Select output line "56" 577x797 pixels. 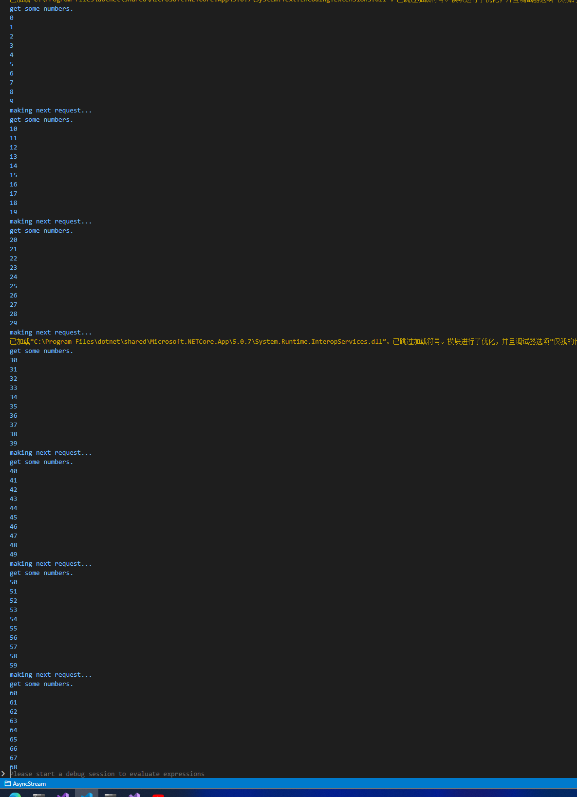(x=14, y=638)
